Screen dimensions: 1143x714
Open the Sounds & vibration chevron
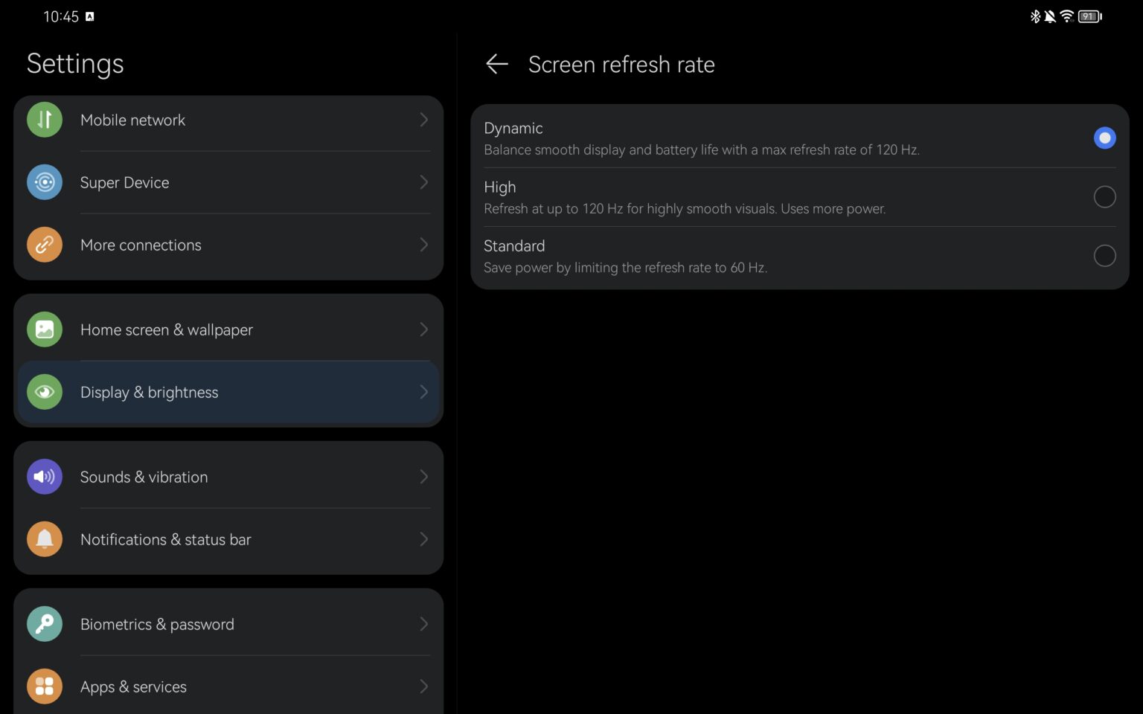click(x=423, y=477)
